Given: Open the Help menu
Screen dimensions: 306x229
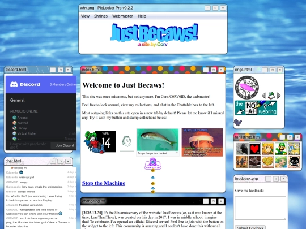Looking at the screenshot, I should [142, 16].
